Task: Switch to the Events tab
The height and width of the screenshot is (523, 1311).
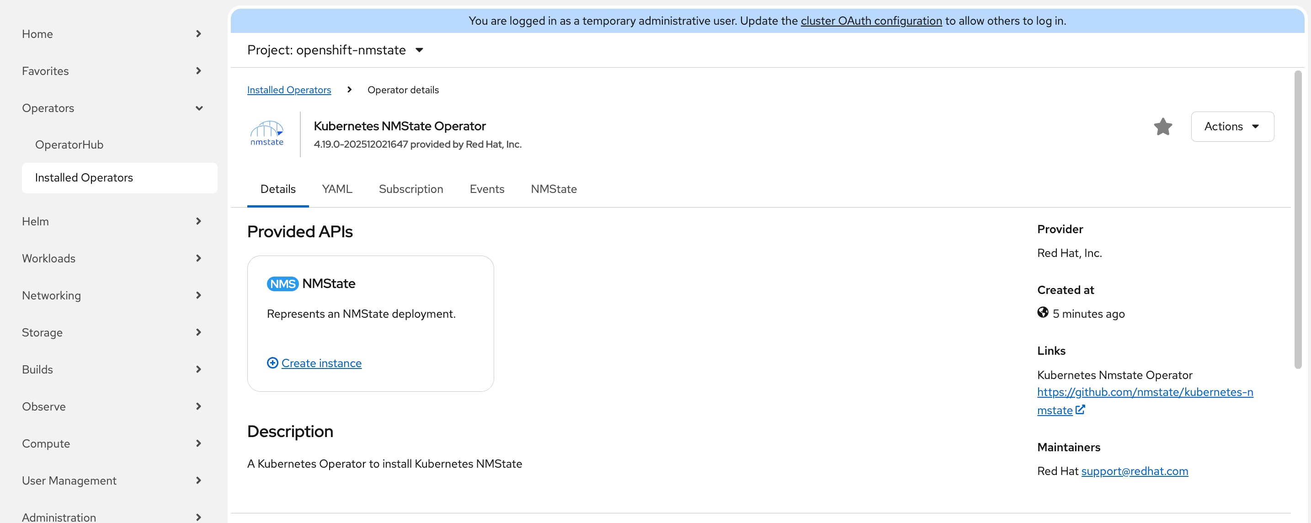Action: (486, 189)
